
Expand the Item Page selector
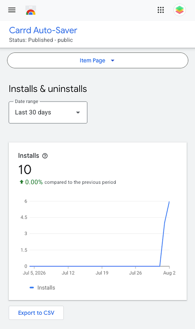98,61
